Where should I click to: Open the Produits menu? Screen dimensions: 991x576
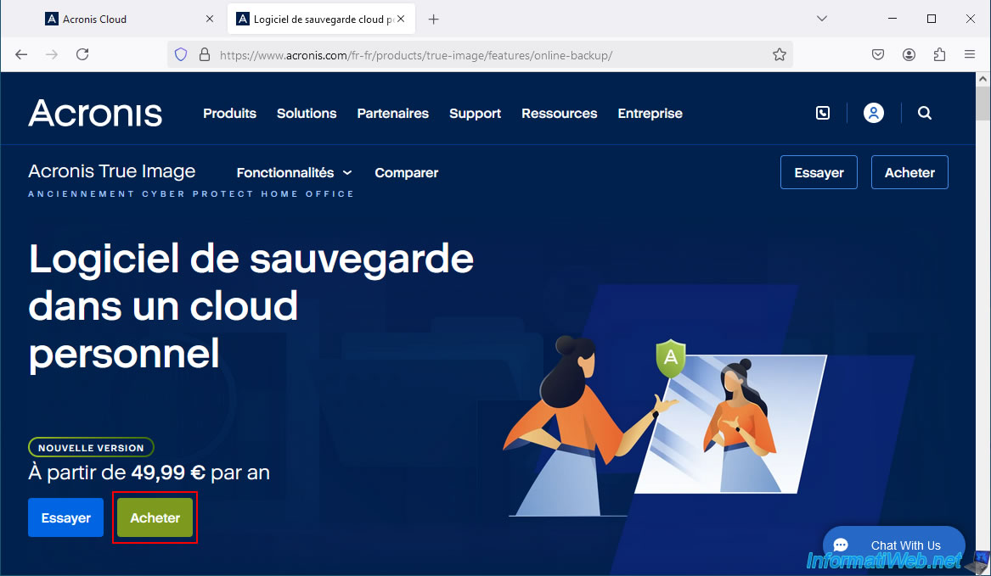(229, 113)
